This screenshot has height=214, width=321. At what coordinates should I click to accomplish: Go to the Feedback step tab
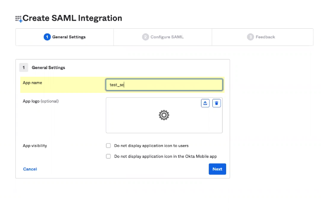pos(262,37)
